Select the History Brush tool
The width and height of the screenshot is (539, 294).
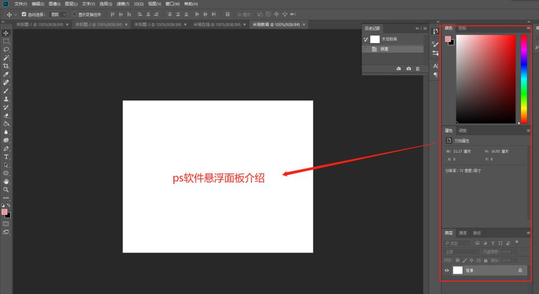pos(6,107)
